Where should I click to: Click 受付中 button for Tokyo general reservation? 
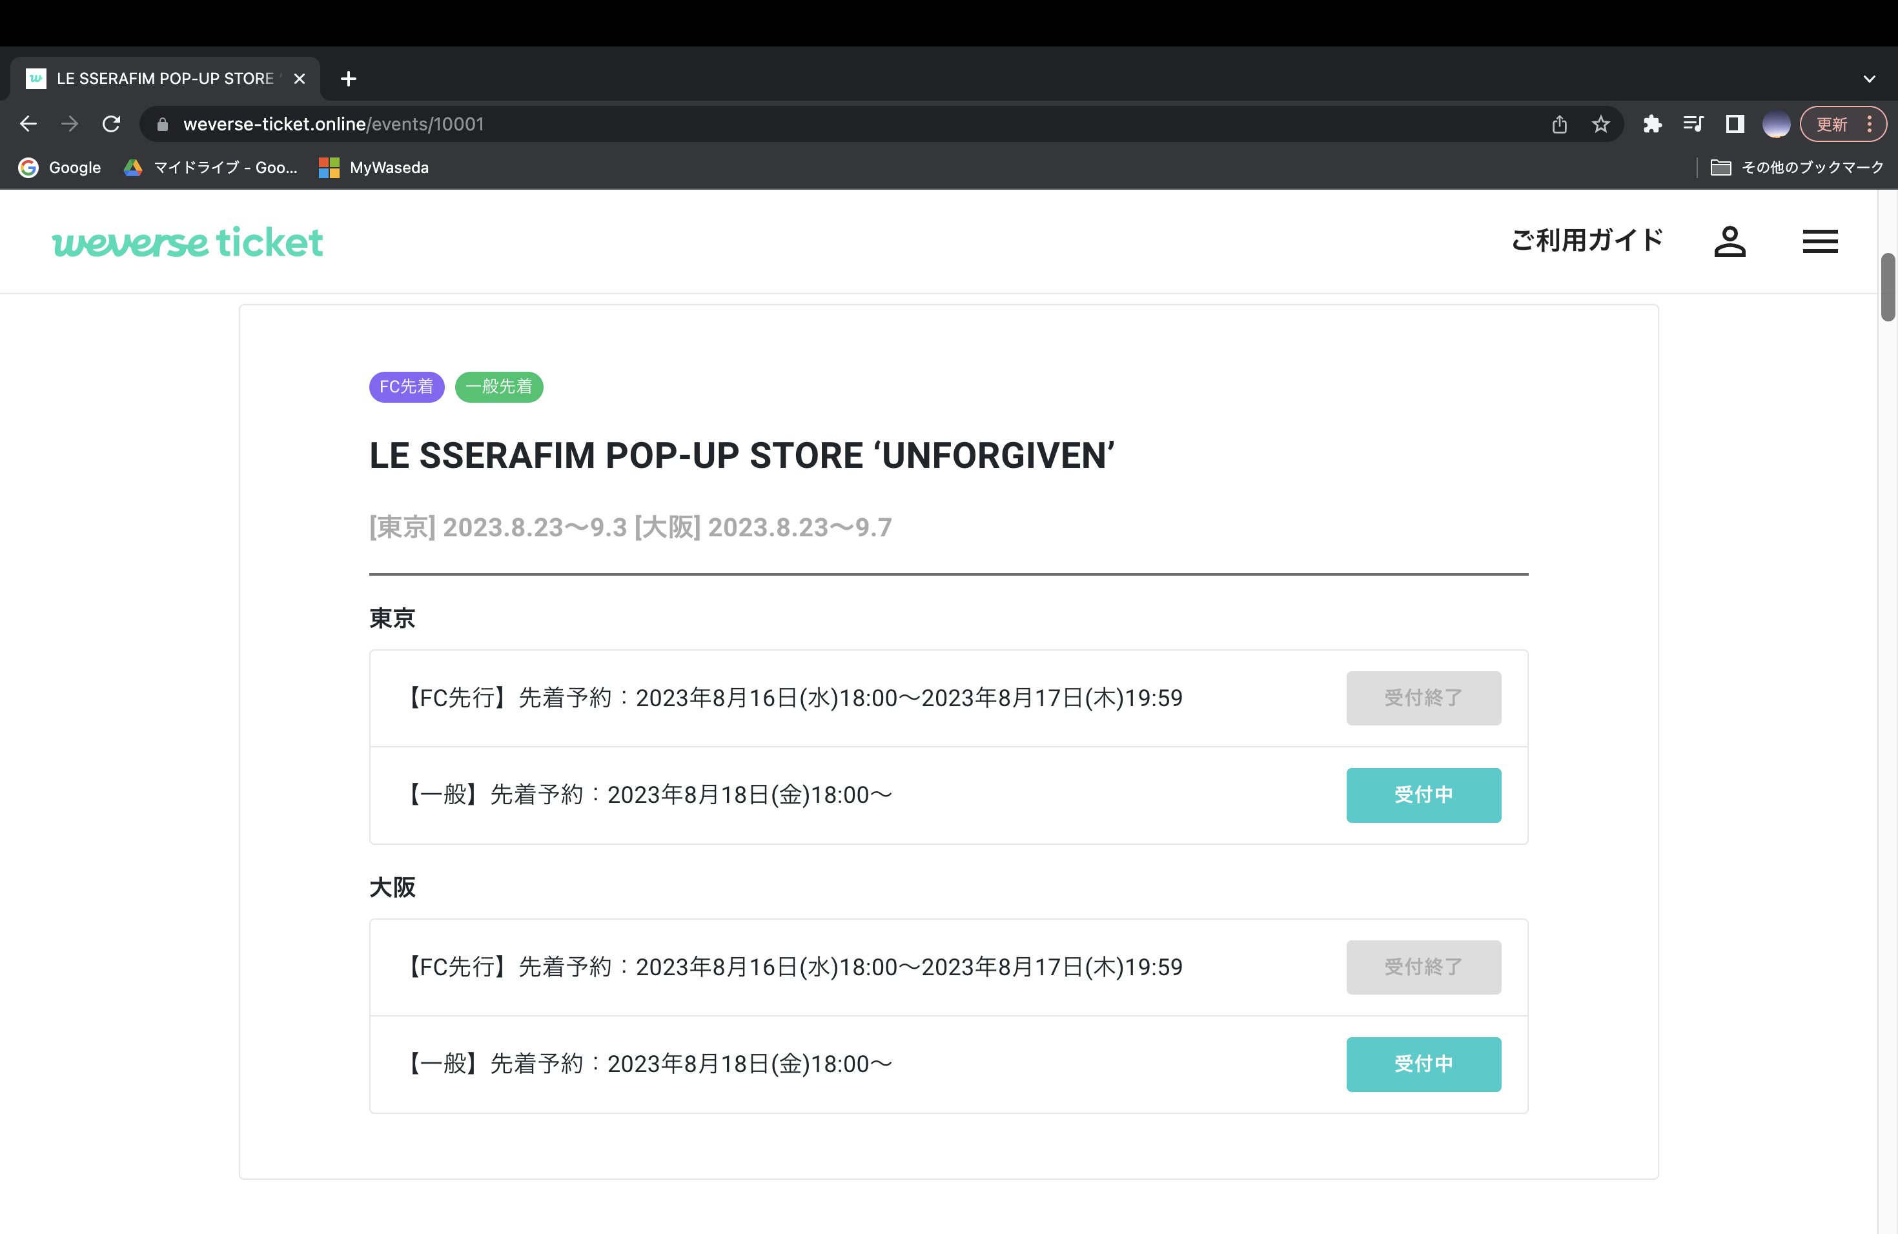1423,794
